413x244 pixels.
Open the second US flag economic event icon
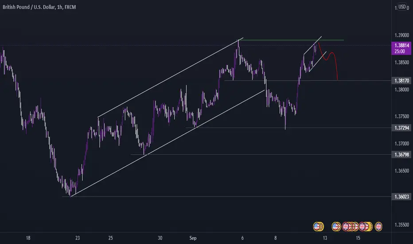coord(335,226)
